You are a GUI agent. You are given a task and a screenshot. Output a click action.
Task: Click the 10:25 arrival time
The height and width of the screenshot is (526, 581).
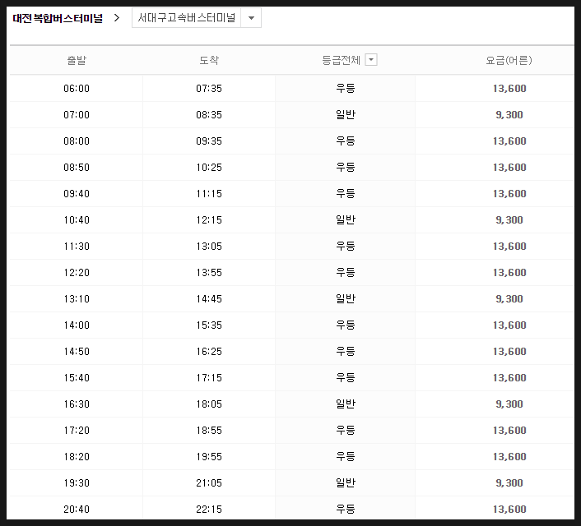coord(209,168)
